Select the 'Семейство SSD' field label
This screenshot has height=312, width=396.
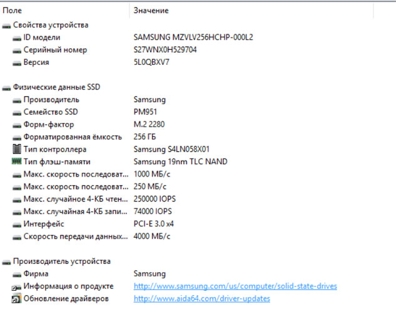pos(51,112)
